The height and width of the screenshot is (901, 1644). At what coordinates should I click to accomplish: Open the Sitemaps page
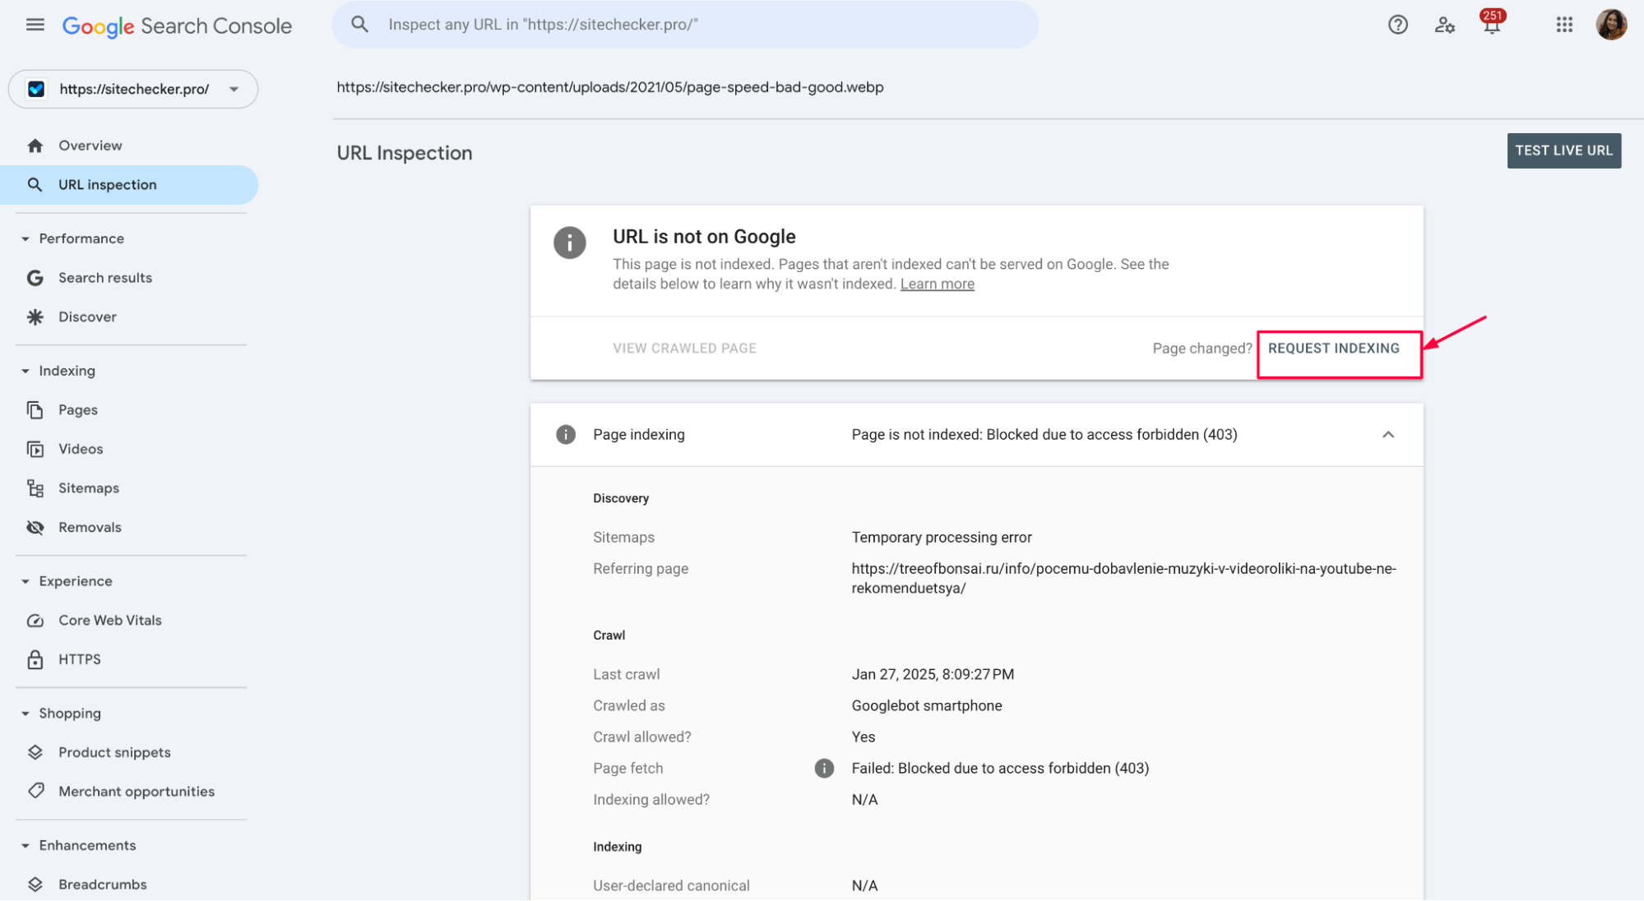click(x=130, y=488)
